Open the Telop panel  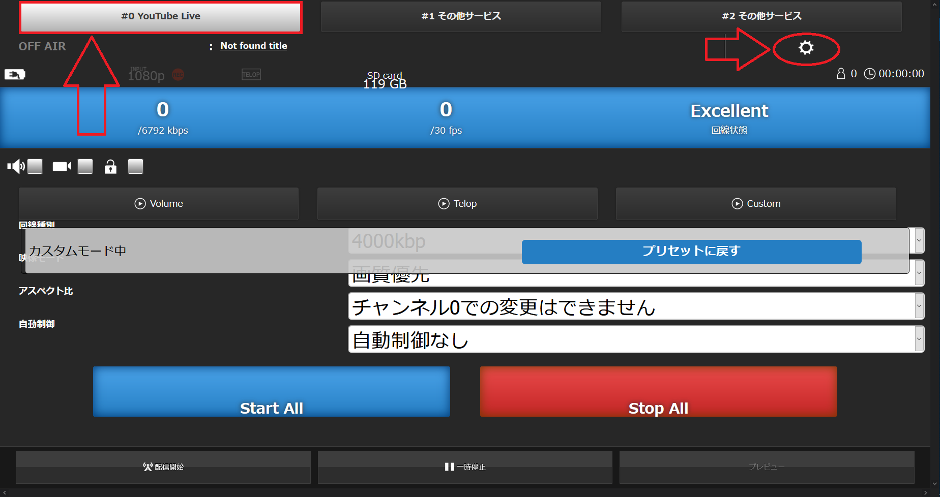pyautogui.click(x=457, y=204)
